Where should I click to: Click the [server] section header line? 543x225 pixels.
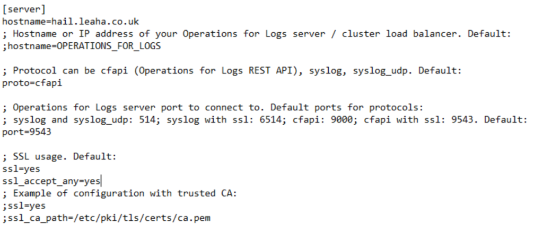coord(24,10)
